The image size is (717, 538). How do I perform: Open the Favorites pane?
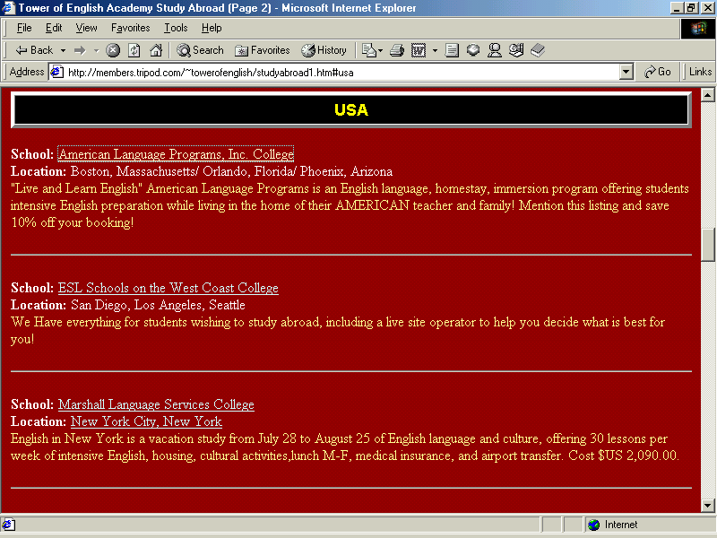click(x=263, y=50)
